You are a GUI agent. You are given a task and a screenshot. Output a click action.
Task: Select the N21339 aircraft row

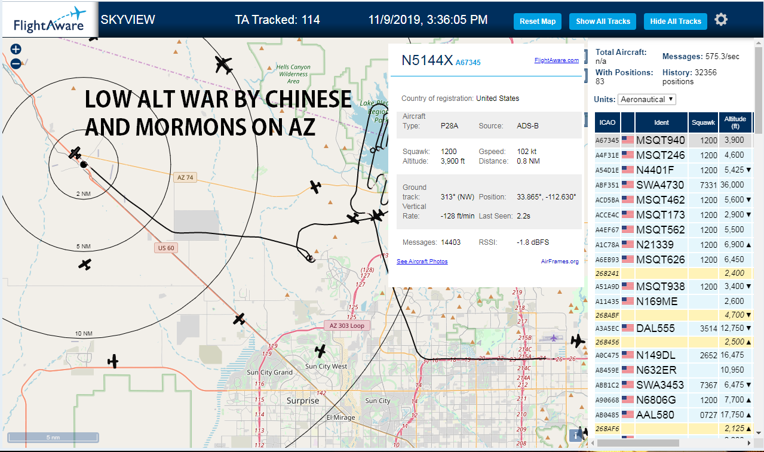pos(673,245)
